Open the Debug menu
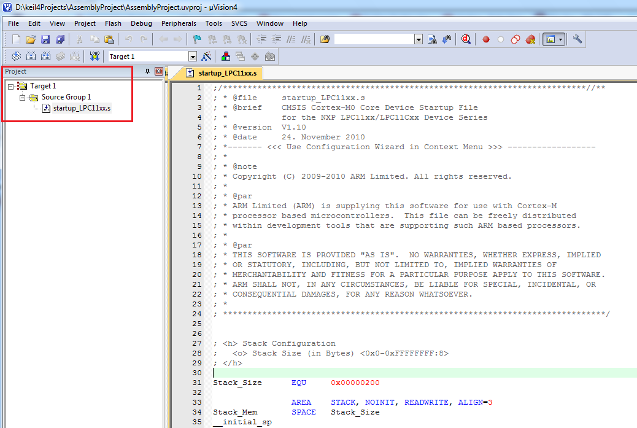This screenshot has height=428, width=637. [x=141, y=23]
